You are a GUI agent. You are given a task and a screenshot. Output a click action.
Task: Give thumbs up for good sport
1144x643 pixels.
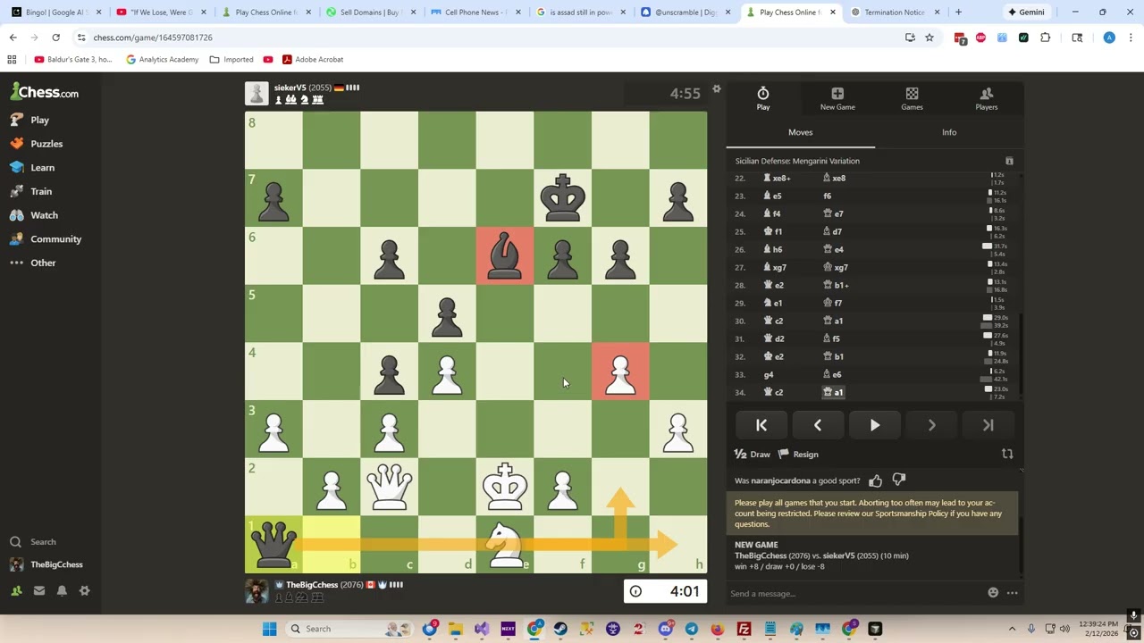click(875, 480)
